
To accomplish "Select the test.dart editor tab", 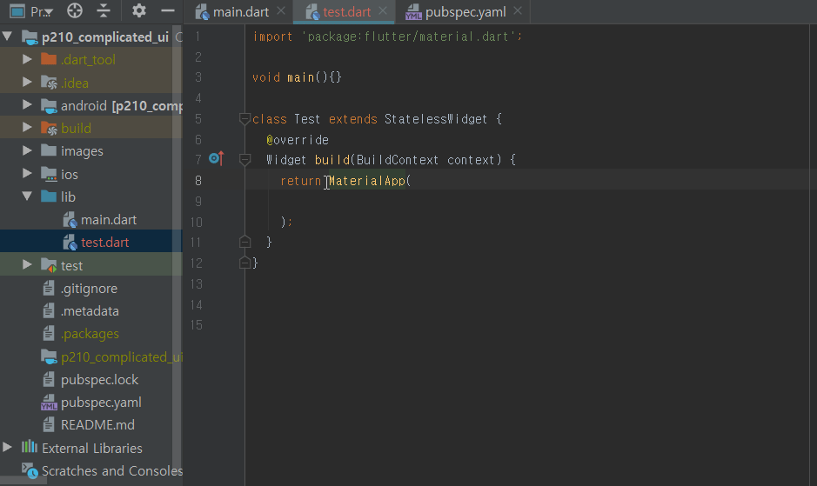I will click(x=346, y=11).
